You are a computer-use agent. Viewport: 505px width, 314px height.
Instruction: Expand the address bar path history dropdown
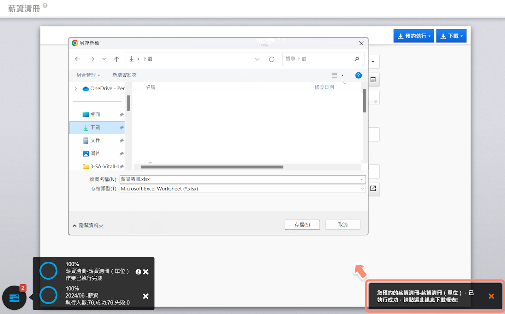pos(257,59)
